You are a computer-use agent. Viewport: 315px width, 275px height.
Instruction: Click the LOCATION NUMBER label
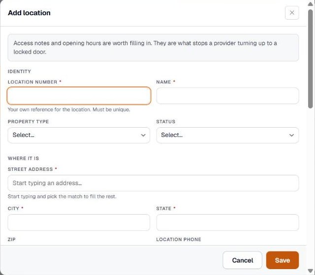click(x=32, y=82)
